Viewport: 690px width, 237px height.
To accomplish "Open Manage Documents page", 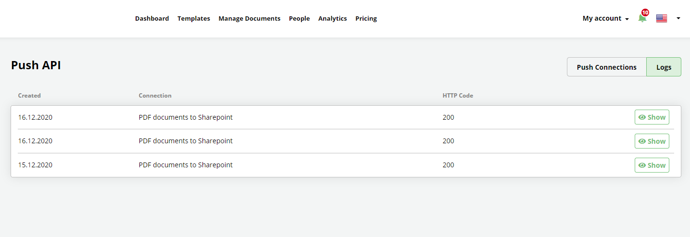I will click(250, 18).
